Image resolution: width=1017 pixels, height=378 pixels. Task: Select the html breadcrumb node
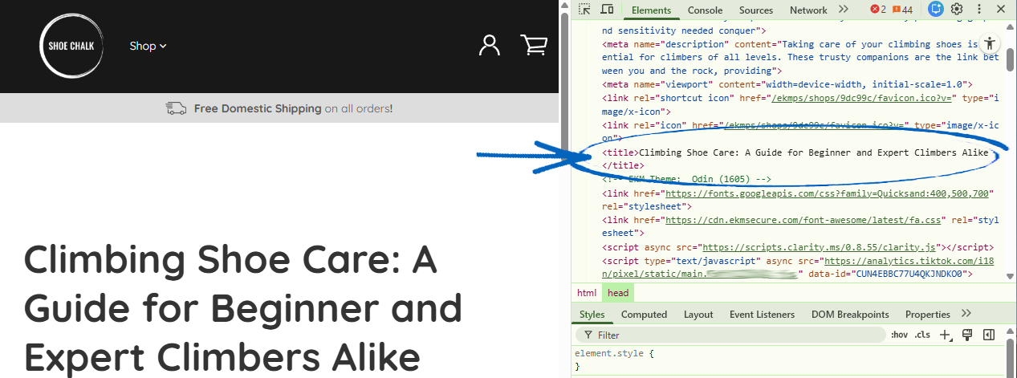point(587,293)
